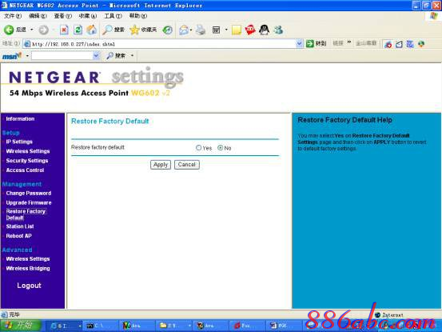The width and height of the screenshot is (442, 332).
Task: Click the red mascot icon in toolbar
Action: point(250,30)
